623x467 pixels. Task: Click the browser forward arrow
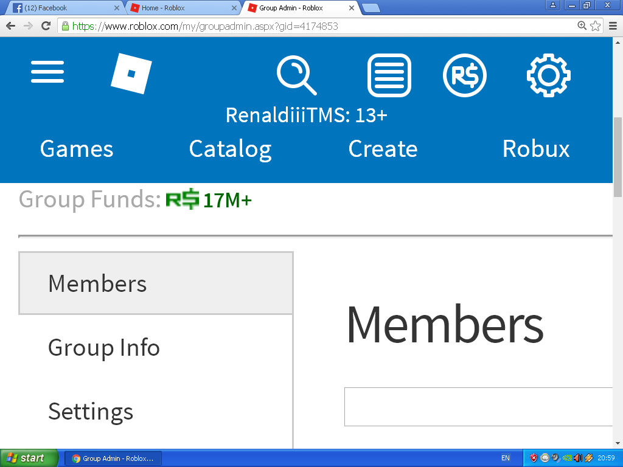[x=28, y=26]
